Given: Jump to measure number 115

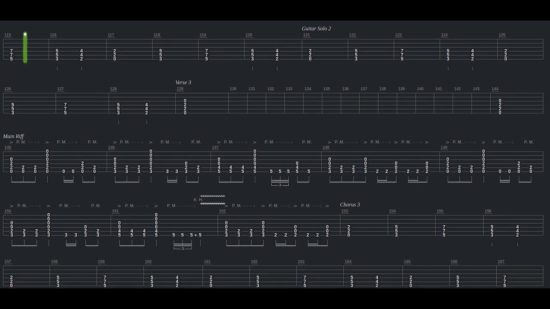Looking at the screenshot, I should [x=8, y=35].
